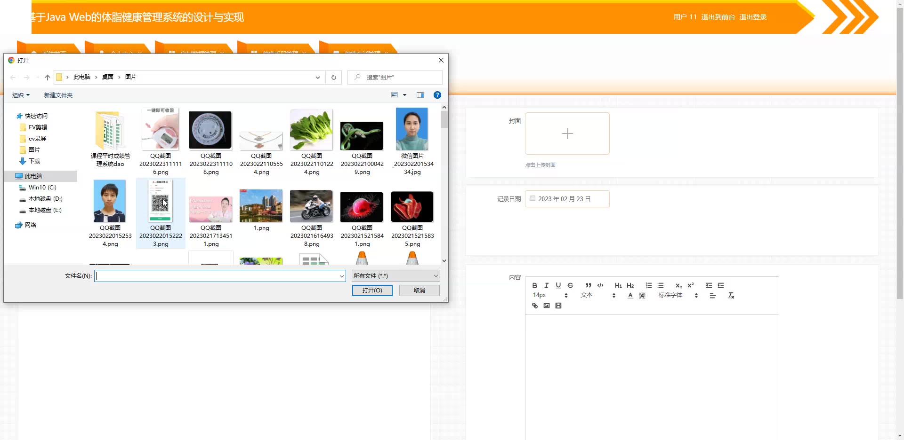Select 快速访问 in the navigation tree
Screen dimensions: 904x440
click(x=36, y=116)
